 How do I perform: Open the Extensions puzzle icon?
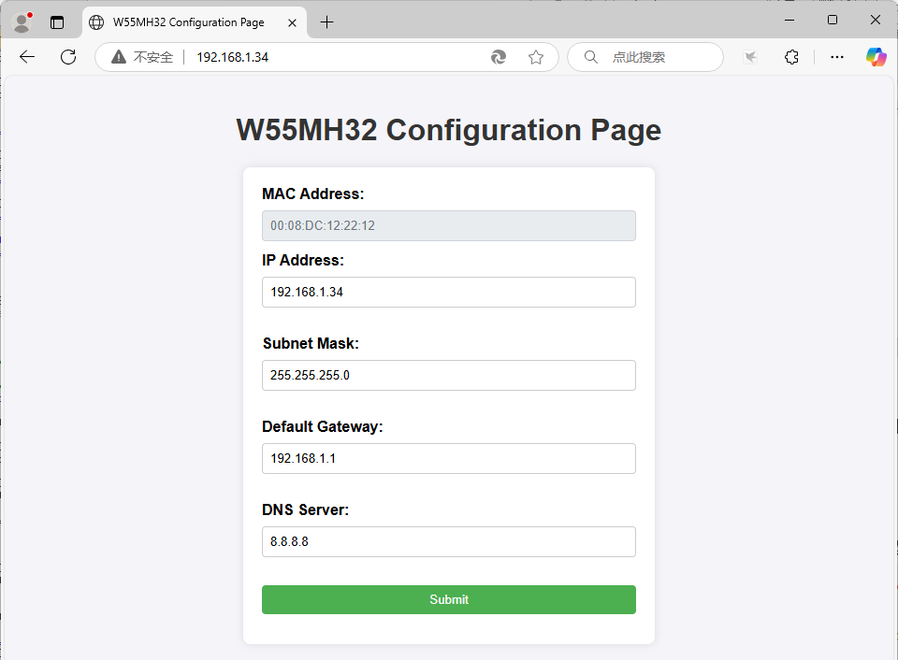[x=791, y=57]
